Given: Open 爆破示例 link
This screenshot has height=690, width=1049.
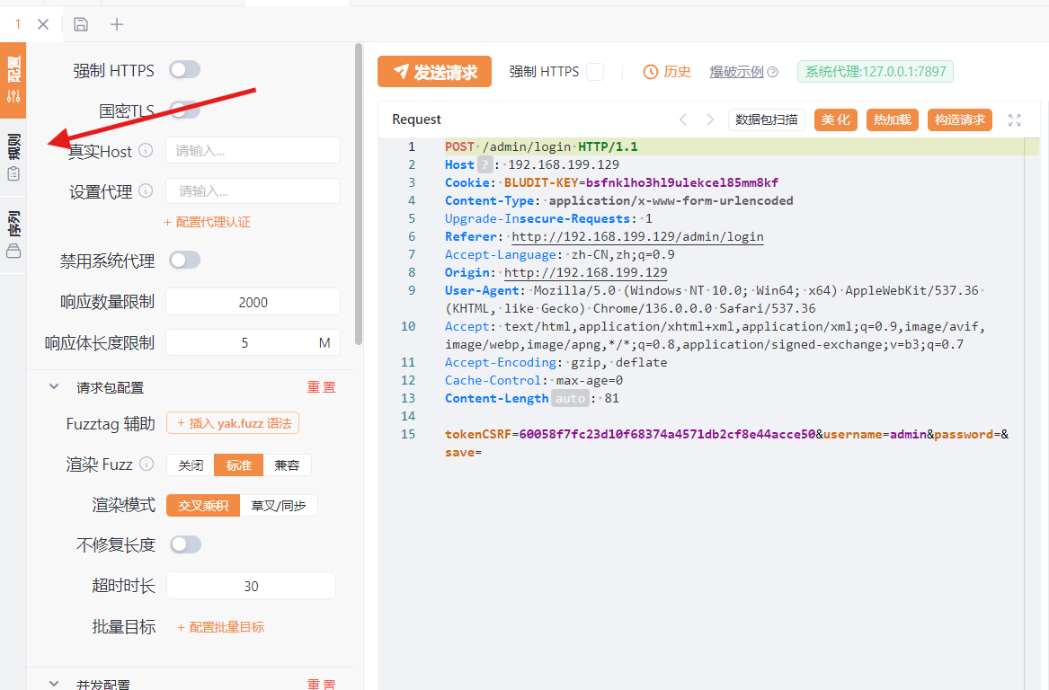Looking at the screenshot, I should (x=736, y=72).
